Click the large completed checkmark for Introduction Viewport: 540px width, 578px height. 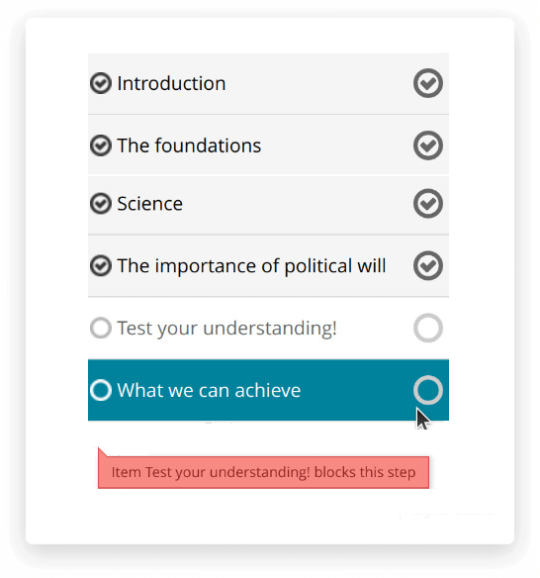pos(428,83)
